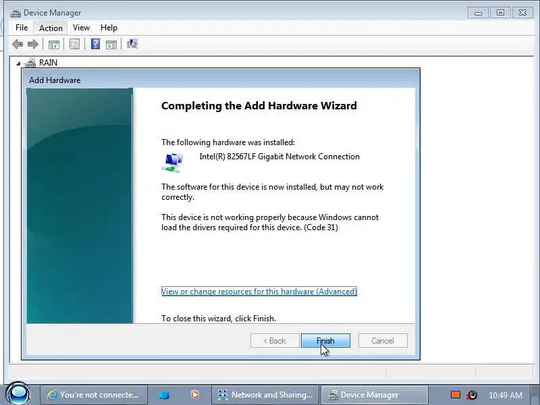Click the blue Help question mark icon

[x=95, y=44]
